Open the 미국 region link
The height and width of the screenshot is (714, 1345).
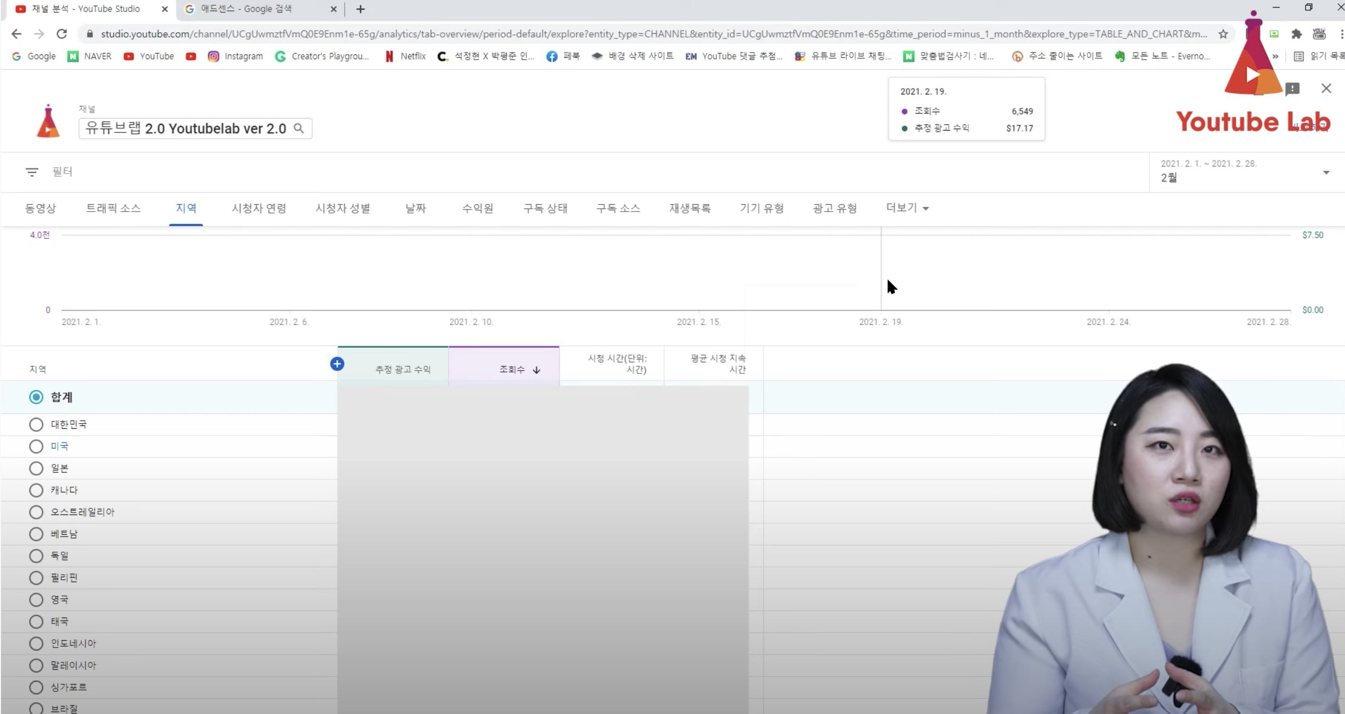click(60, 447)
